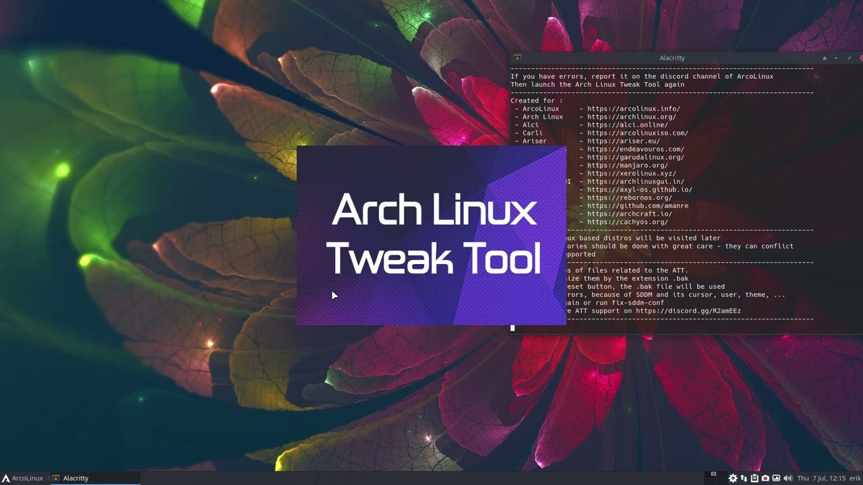Open the volume speaker tray icon
The image size is (863, 485).
(x=787, y=478)
